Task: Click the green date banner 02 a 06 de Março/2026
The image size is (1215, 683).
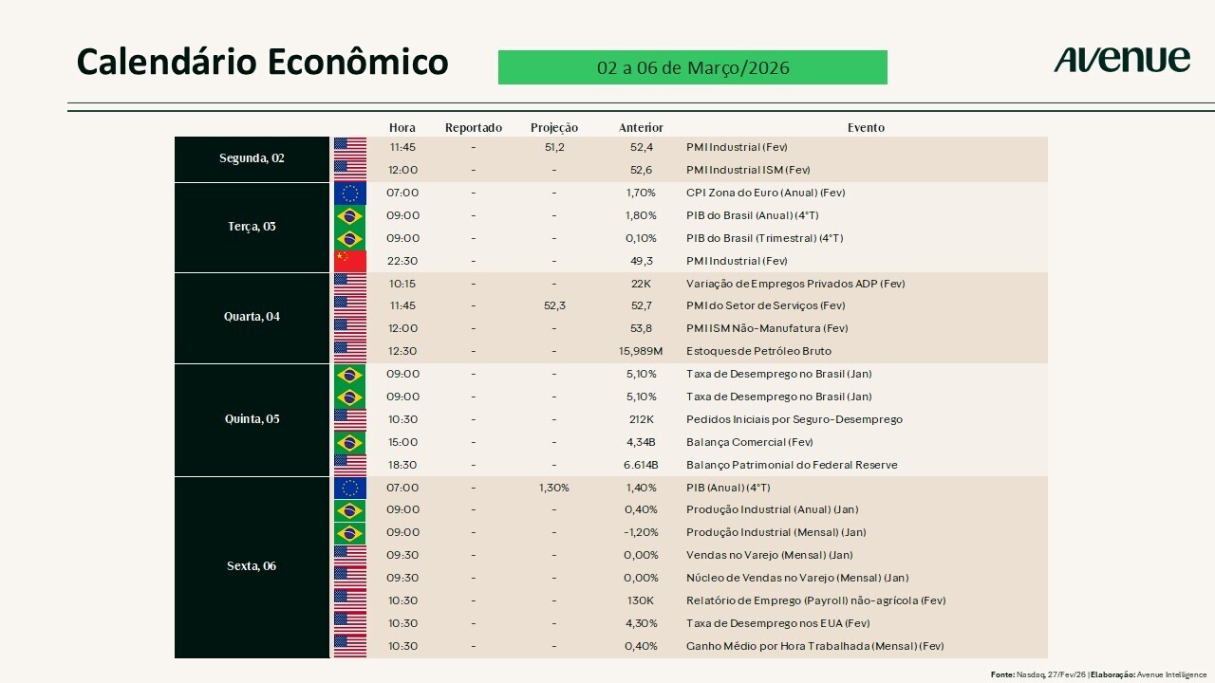Action: tap(692, 68)
